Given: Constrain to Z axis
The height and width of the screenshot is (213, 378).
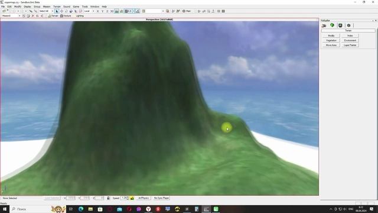Looking at the screenshot, I should point(107,11).
